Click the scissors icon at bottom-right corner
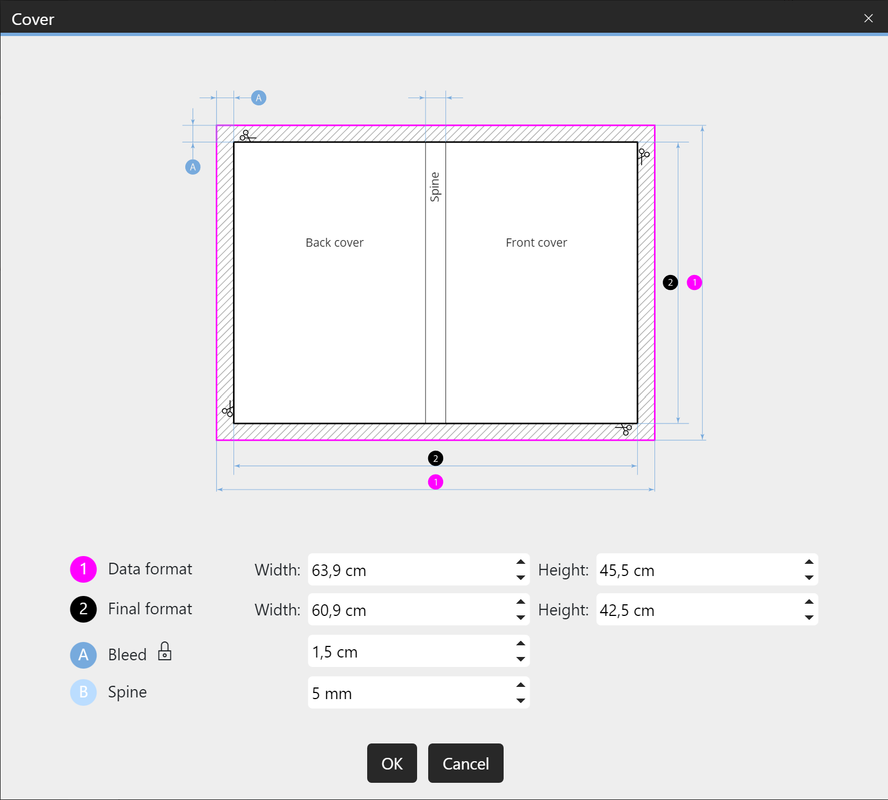This screenshot has width=888, height=800. click(x=625, y=429)
